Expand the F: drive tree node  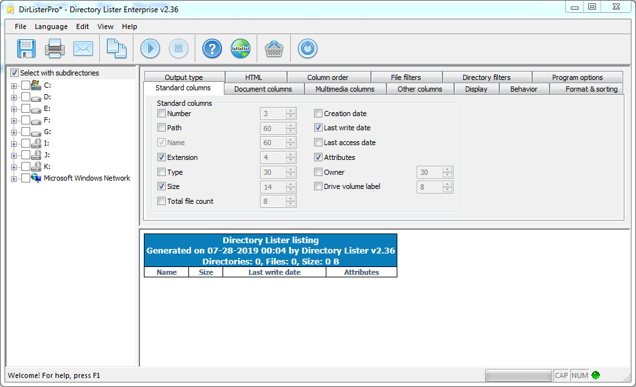(x=14, y=121)
